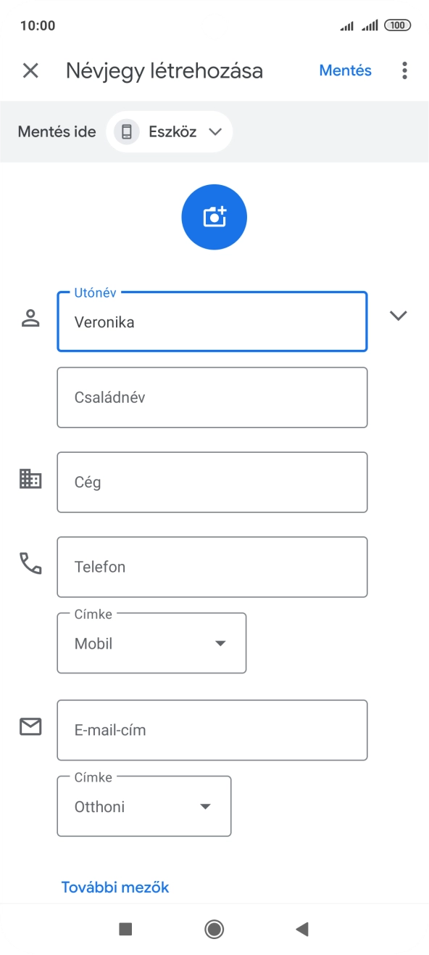Click the envelope icon beside E-mail-cím

click(30, 726)
